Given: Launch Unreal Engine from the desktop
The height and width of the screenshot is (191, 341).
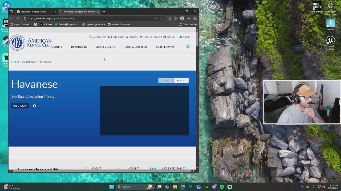Looking at the screenshot, I should 331,43.
